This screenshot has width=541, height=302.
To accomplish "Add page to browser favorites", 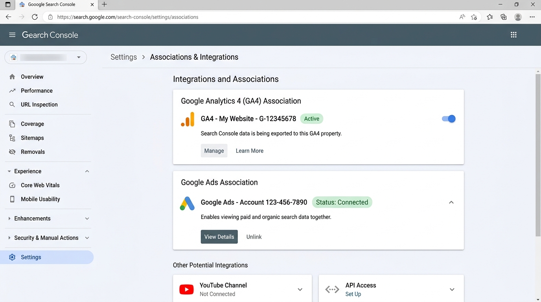I will pyautogui.click(x=474, y=17).
